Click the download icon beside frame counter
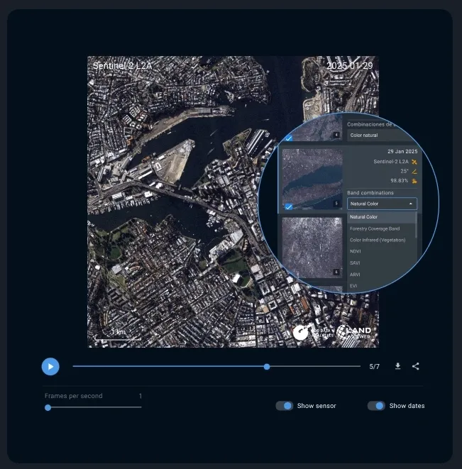 [x=397, y=366]
